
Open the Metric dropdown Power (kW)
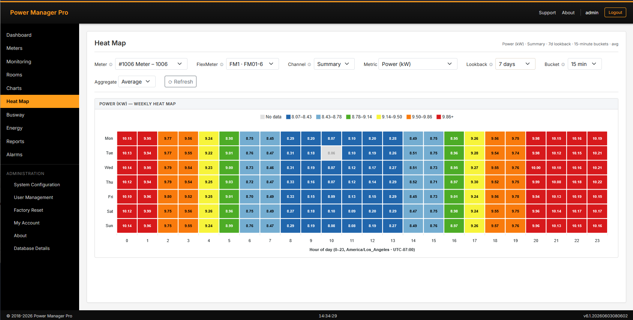tap(418, 64)
